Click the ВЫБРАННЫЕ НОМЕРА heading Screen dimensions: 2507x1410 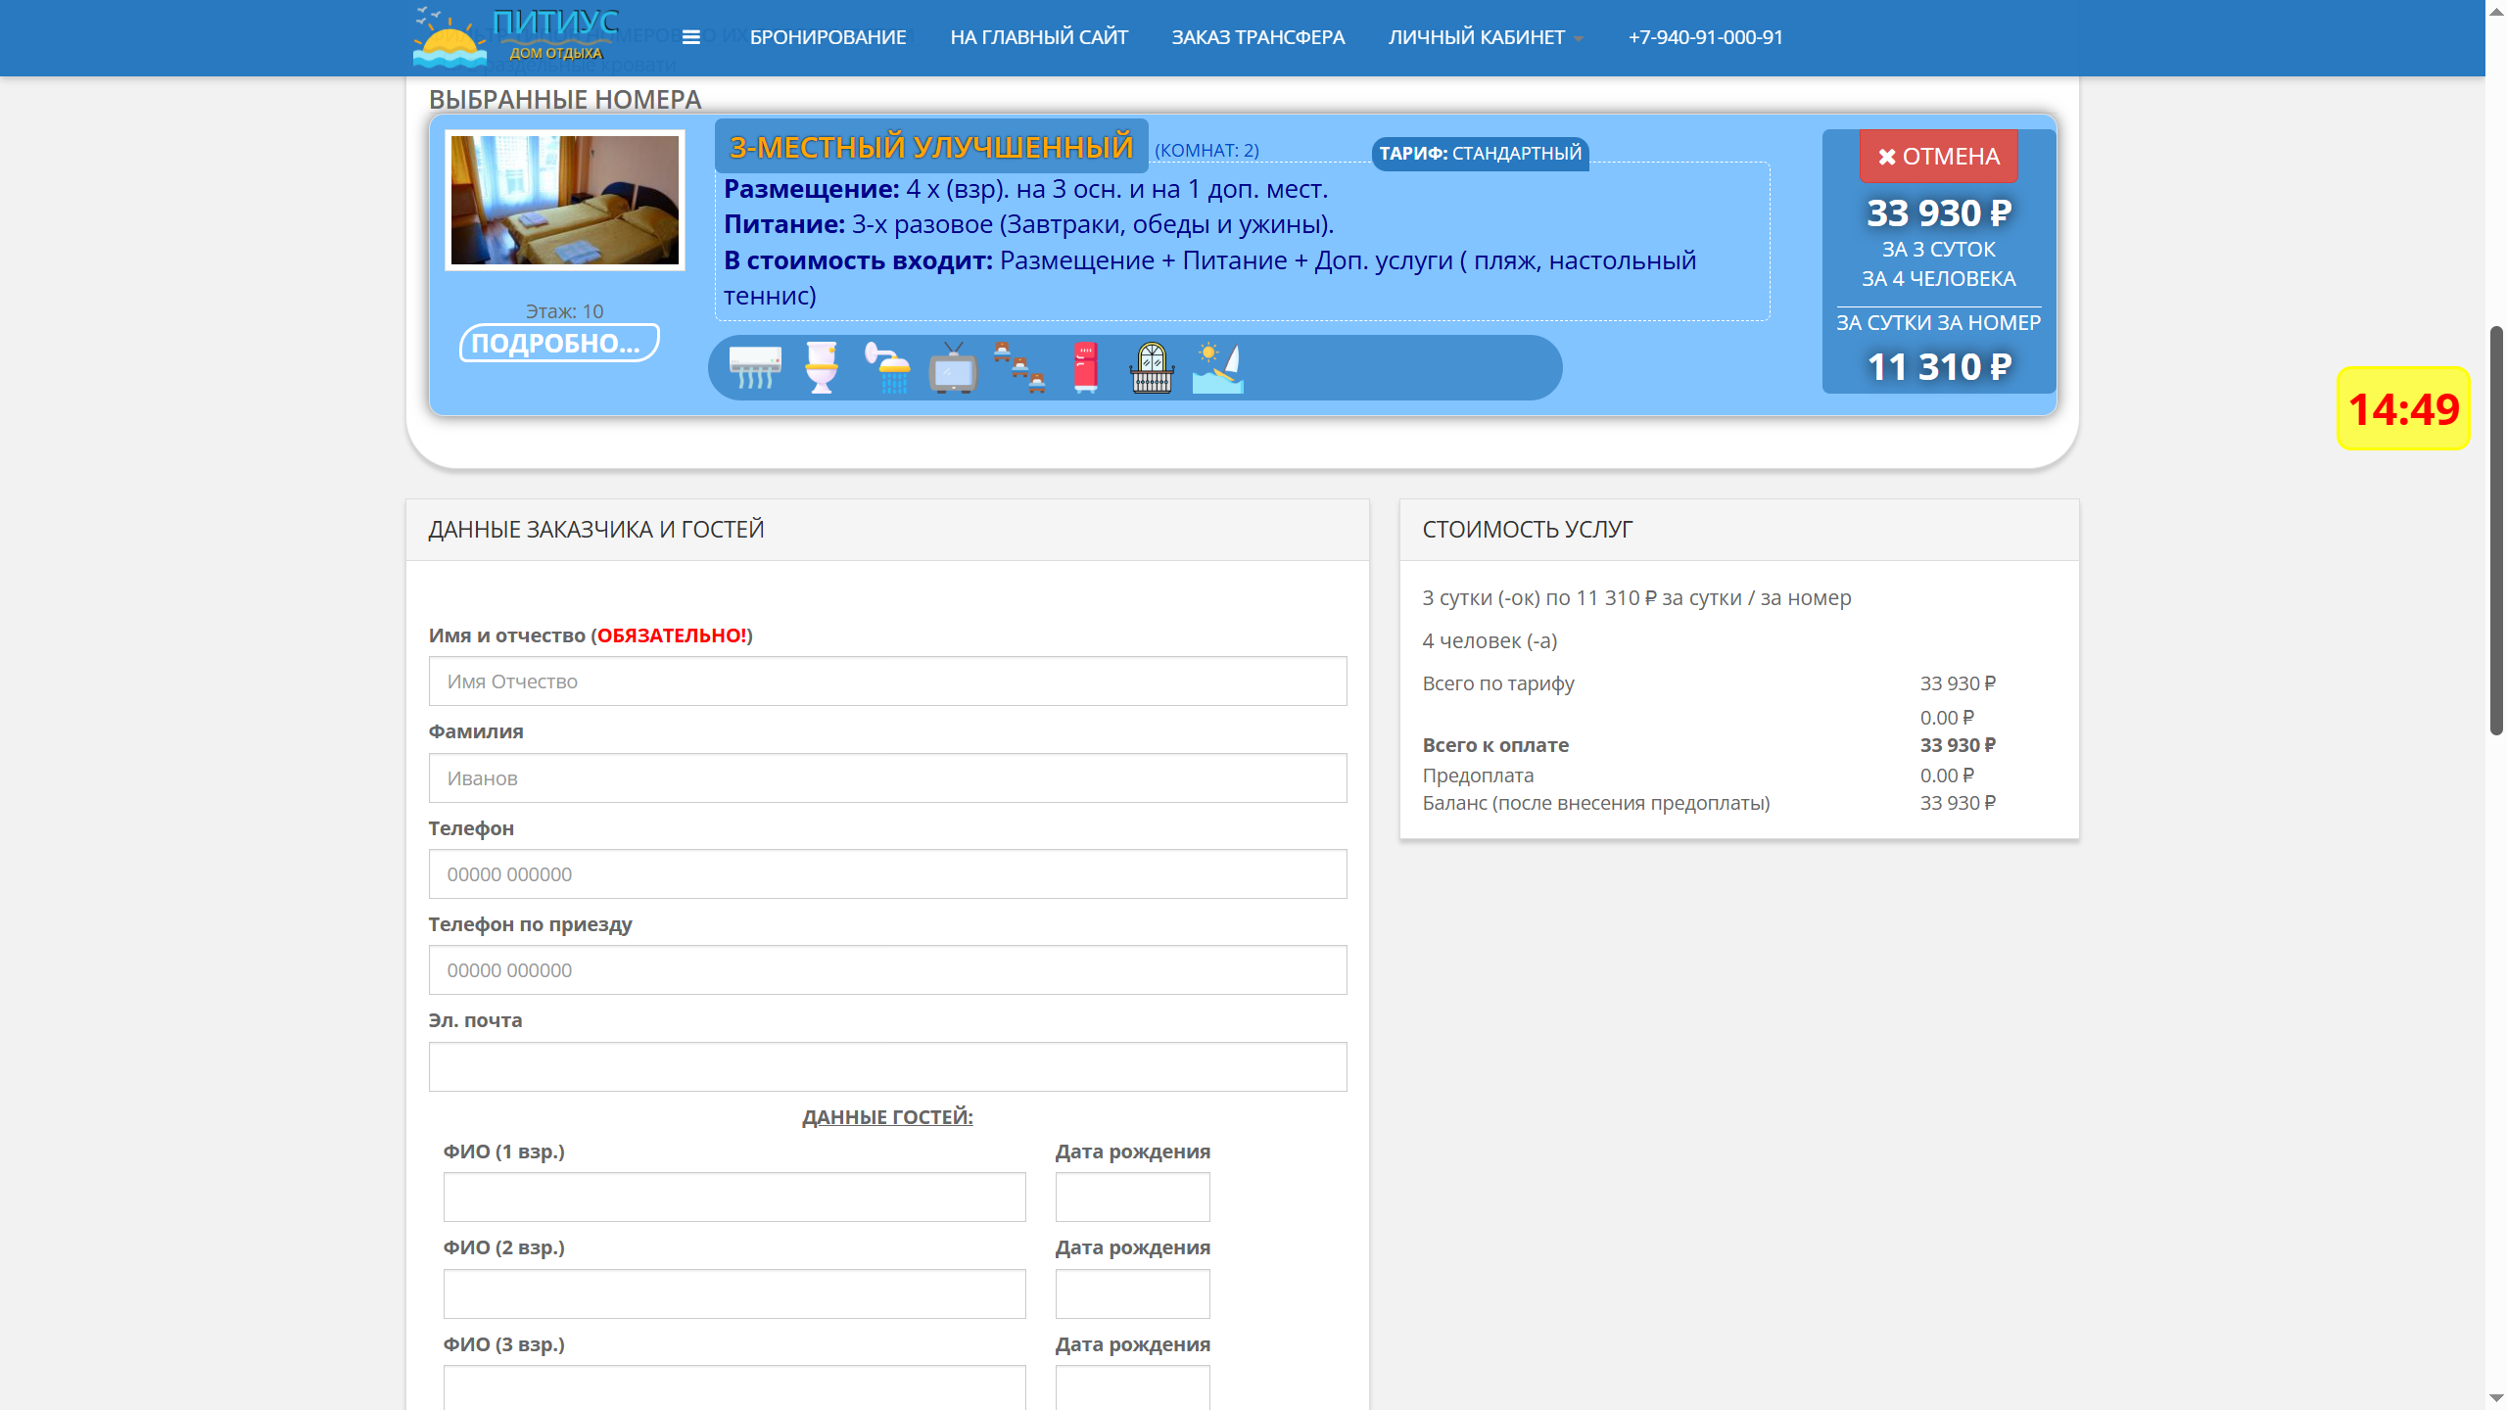click(565, 100)
